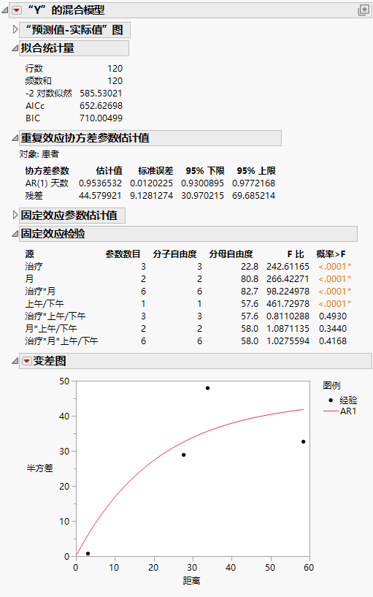Click the 拟合统计量 section header
Viewport: 373px width, 597px height.
tap(74, 48)
